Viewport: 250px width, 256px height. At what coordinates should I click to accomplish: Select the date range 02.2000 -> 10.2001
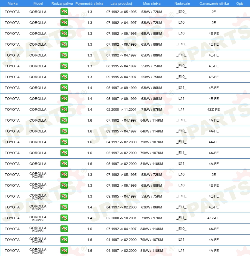coord(121,218)
